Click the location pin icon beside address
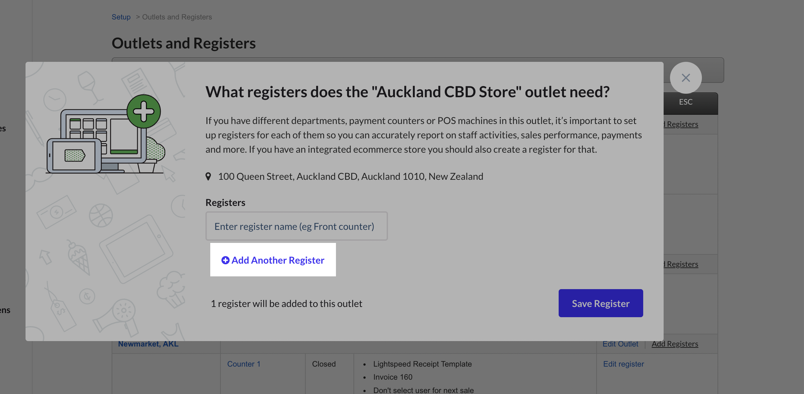 pyautogui.click(x=208, y=177)
